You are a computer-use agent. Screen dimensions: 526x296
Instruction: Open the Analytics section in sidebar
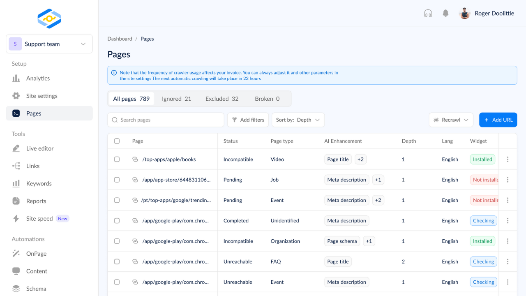point(37,78)
